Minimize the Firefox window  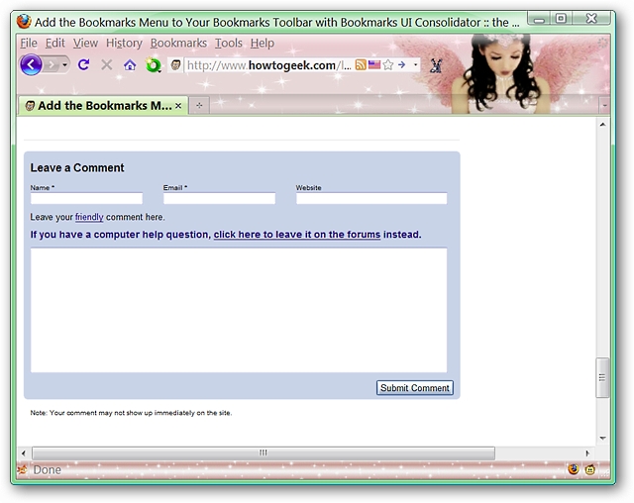click(x=540, y=19)
